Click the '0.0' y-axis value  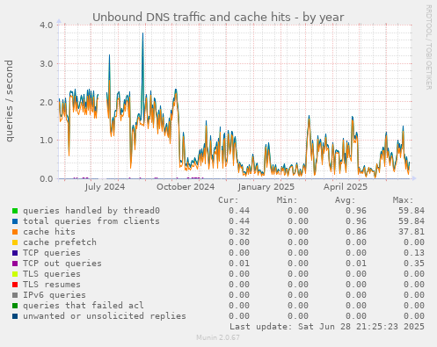coord(47,178)
